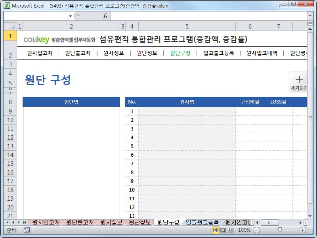
Task: Open the 원사입고내역 navigation link
Action: coord(262,53)
